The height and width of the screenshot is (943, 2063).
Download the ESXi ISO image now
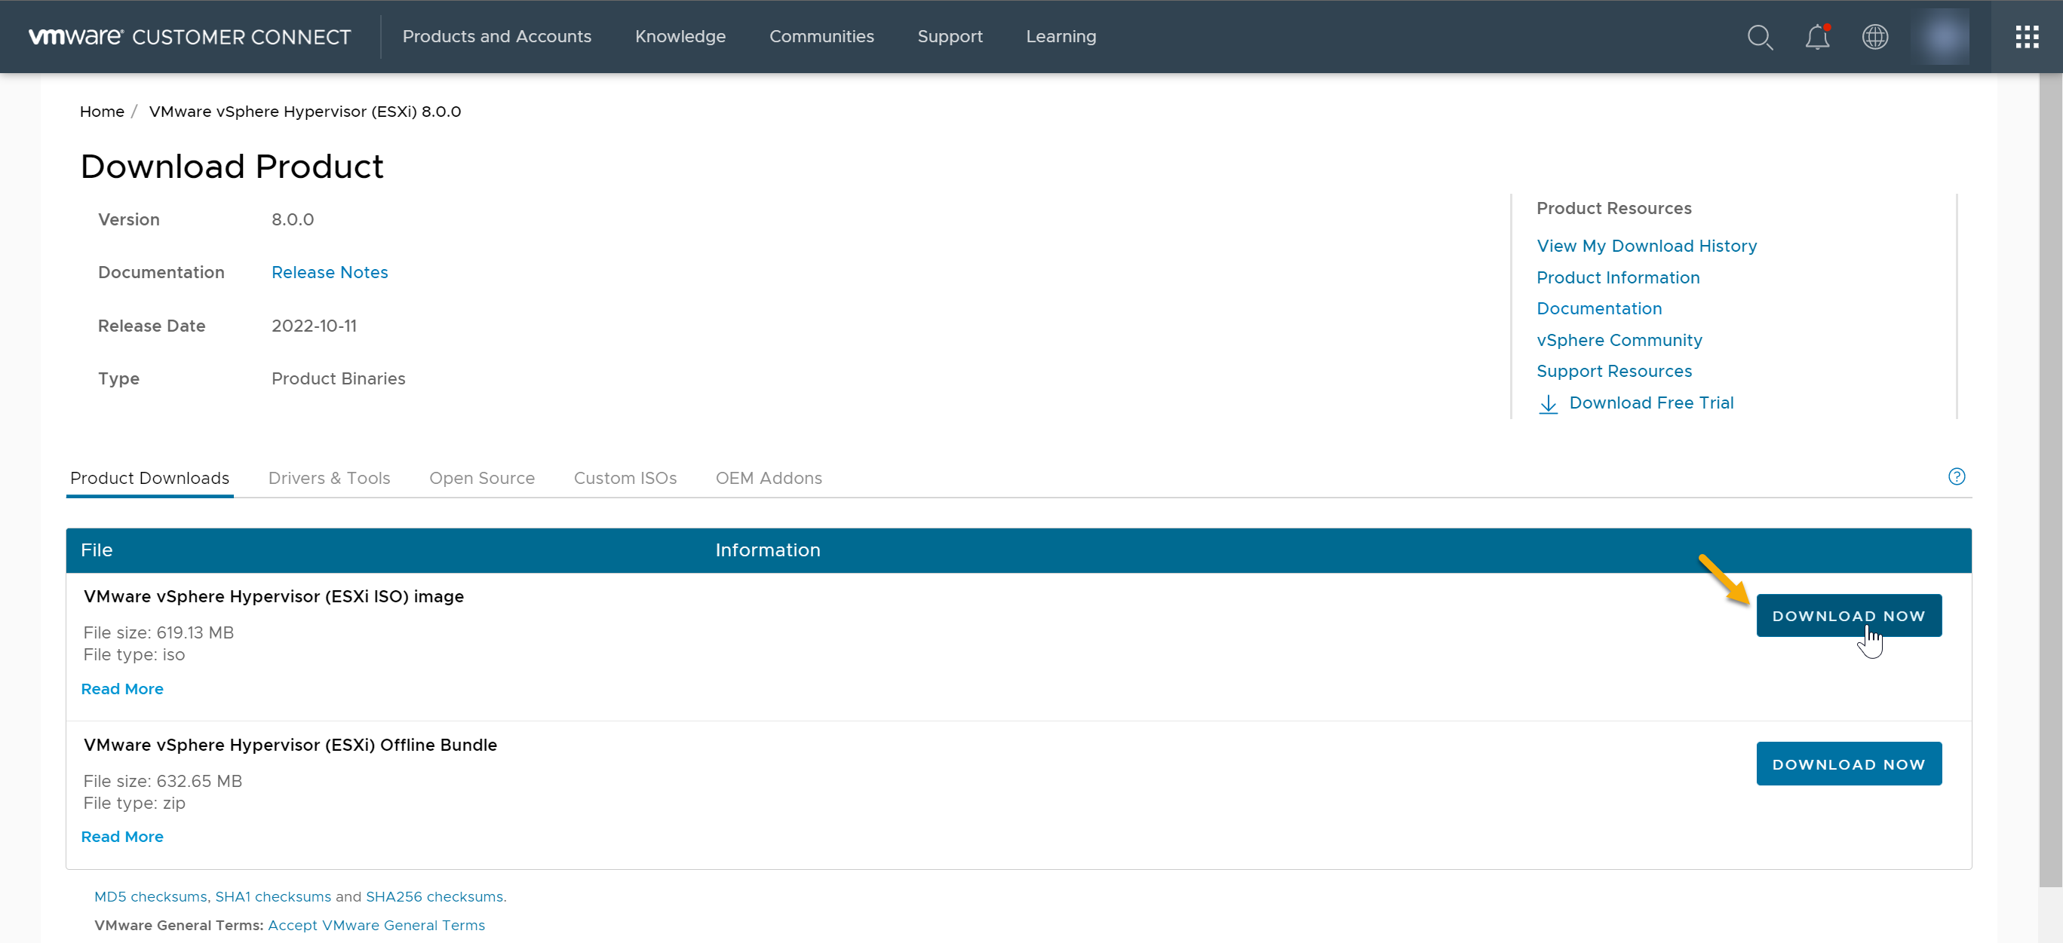pos(1848,616)
